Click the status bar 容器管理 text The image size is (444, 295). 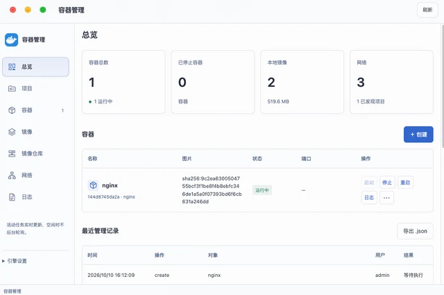point(12,291)
